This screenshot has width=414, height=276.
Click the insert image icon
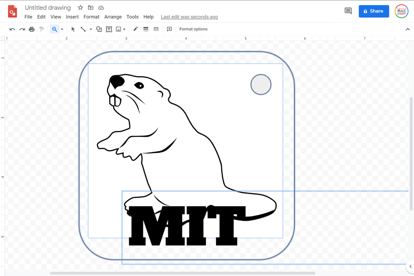click(x=119, y=29)
